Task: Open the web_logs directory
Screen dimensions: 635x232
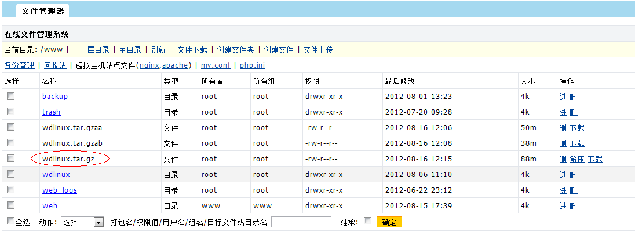Action: (x=59, y=190)
